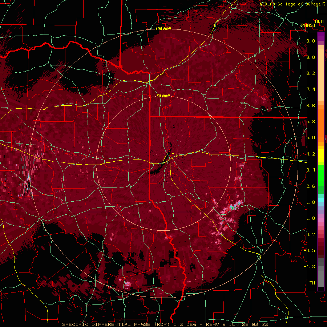Click the 5.8 value on the scale
This screenshot has height=327, width=327.
pos(311,122)
